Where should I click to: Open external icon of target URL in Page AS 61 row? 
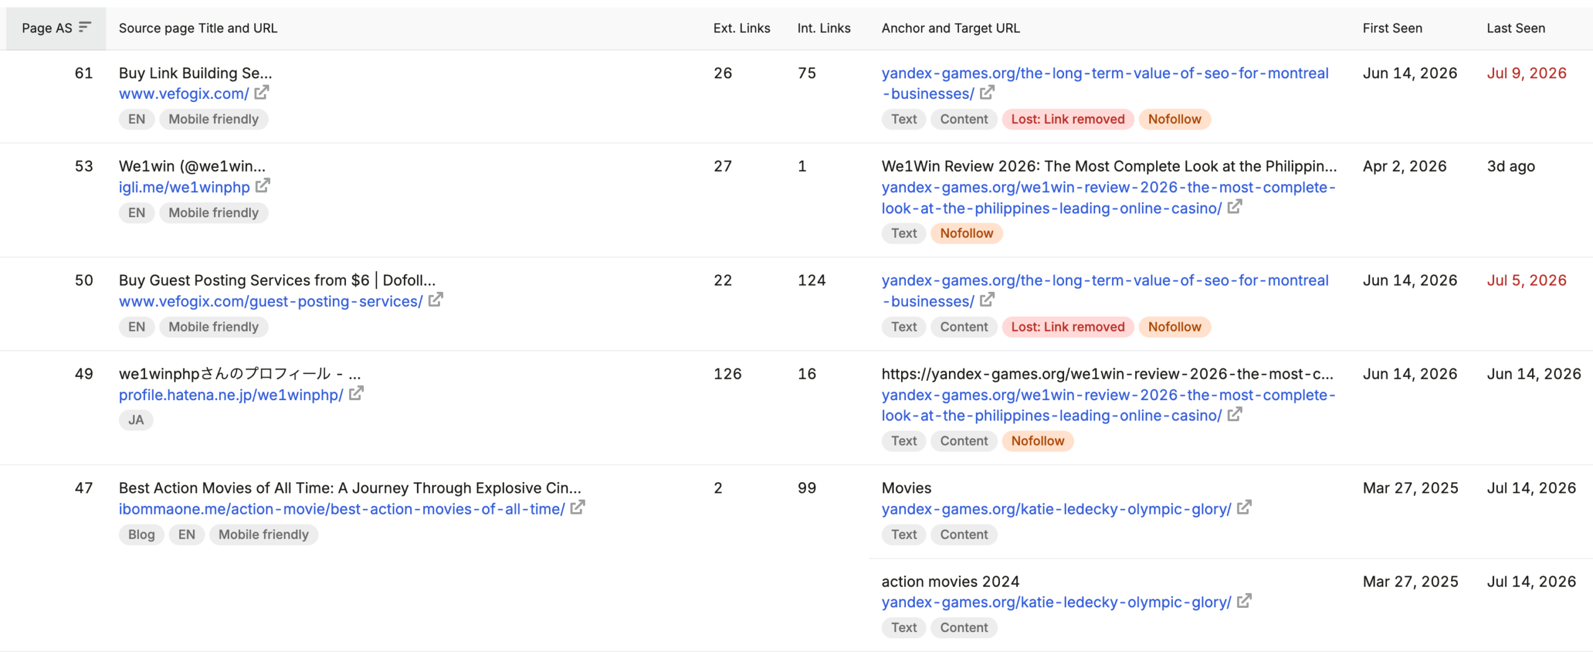point(988,93)
